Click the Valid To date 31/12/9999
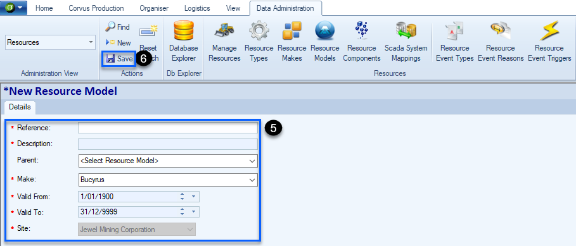This screenshot has width=576, height=246. tap(99, 212)
